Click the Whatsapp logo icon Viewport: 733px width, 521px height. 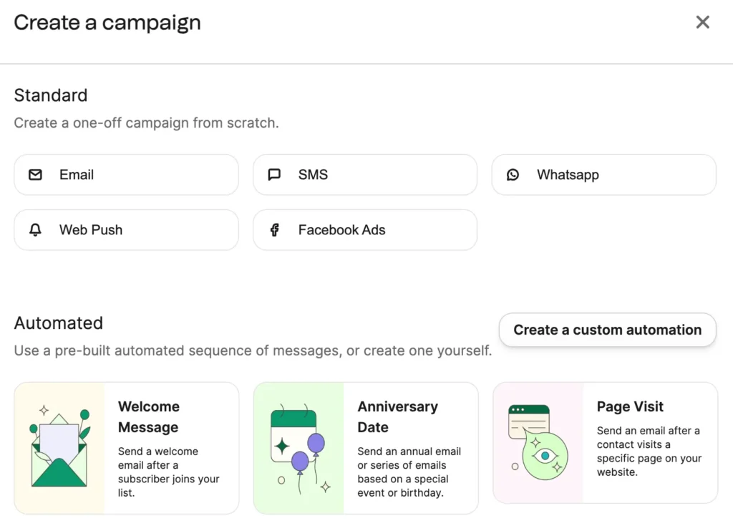(x=513, y=175)
